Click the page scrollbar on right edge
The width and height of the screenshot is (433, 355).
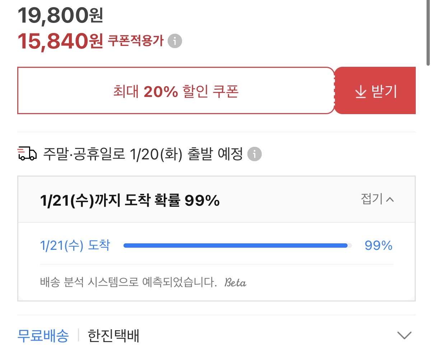click(x=428, y=32)
